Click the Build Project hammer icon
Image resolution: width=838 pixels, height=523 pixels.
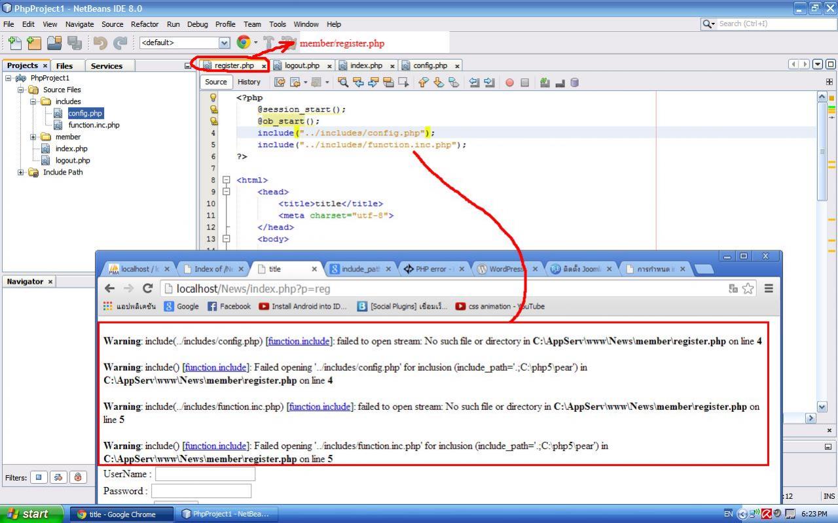(x=269, y=42)
